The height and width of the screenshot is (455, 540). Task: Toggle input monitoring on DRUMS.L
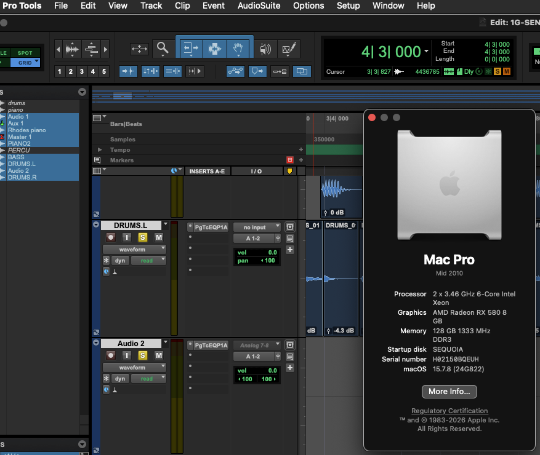(x=127, y=237)
